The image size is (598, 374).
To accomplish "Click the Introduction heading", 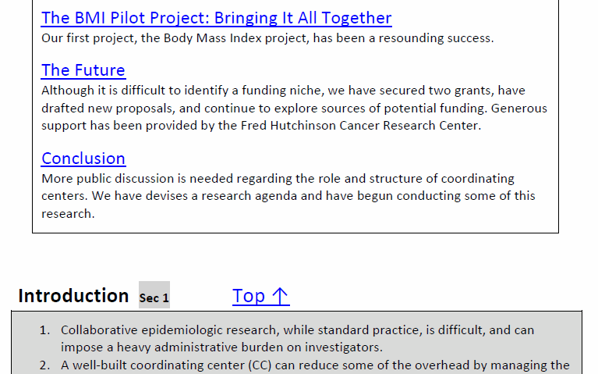I will tap(73, 296).
